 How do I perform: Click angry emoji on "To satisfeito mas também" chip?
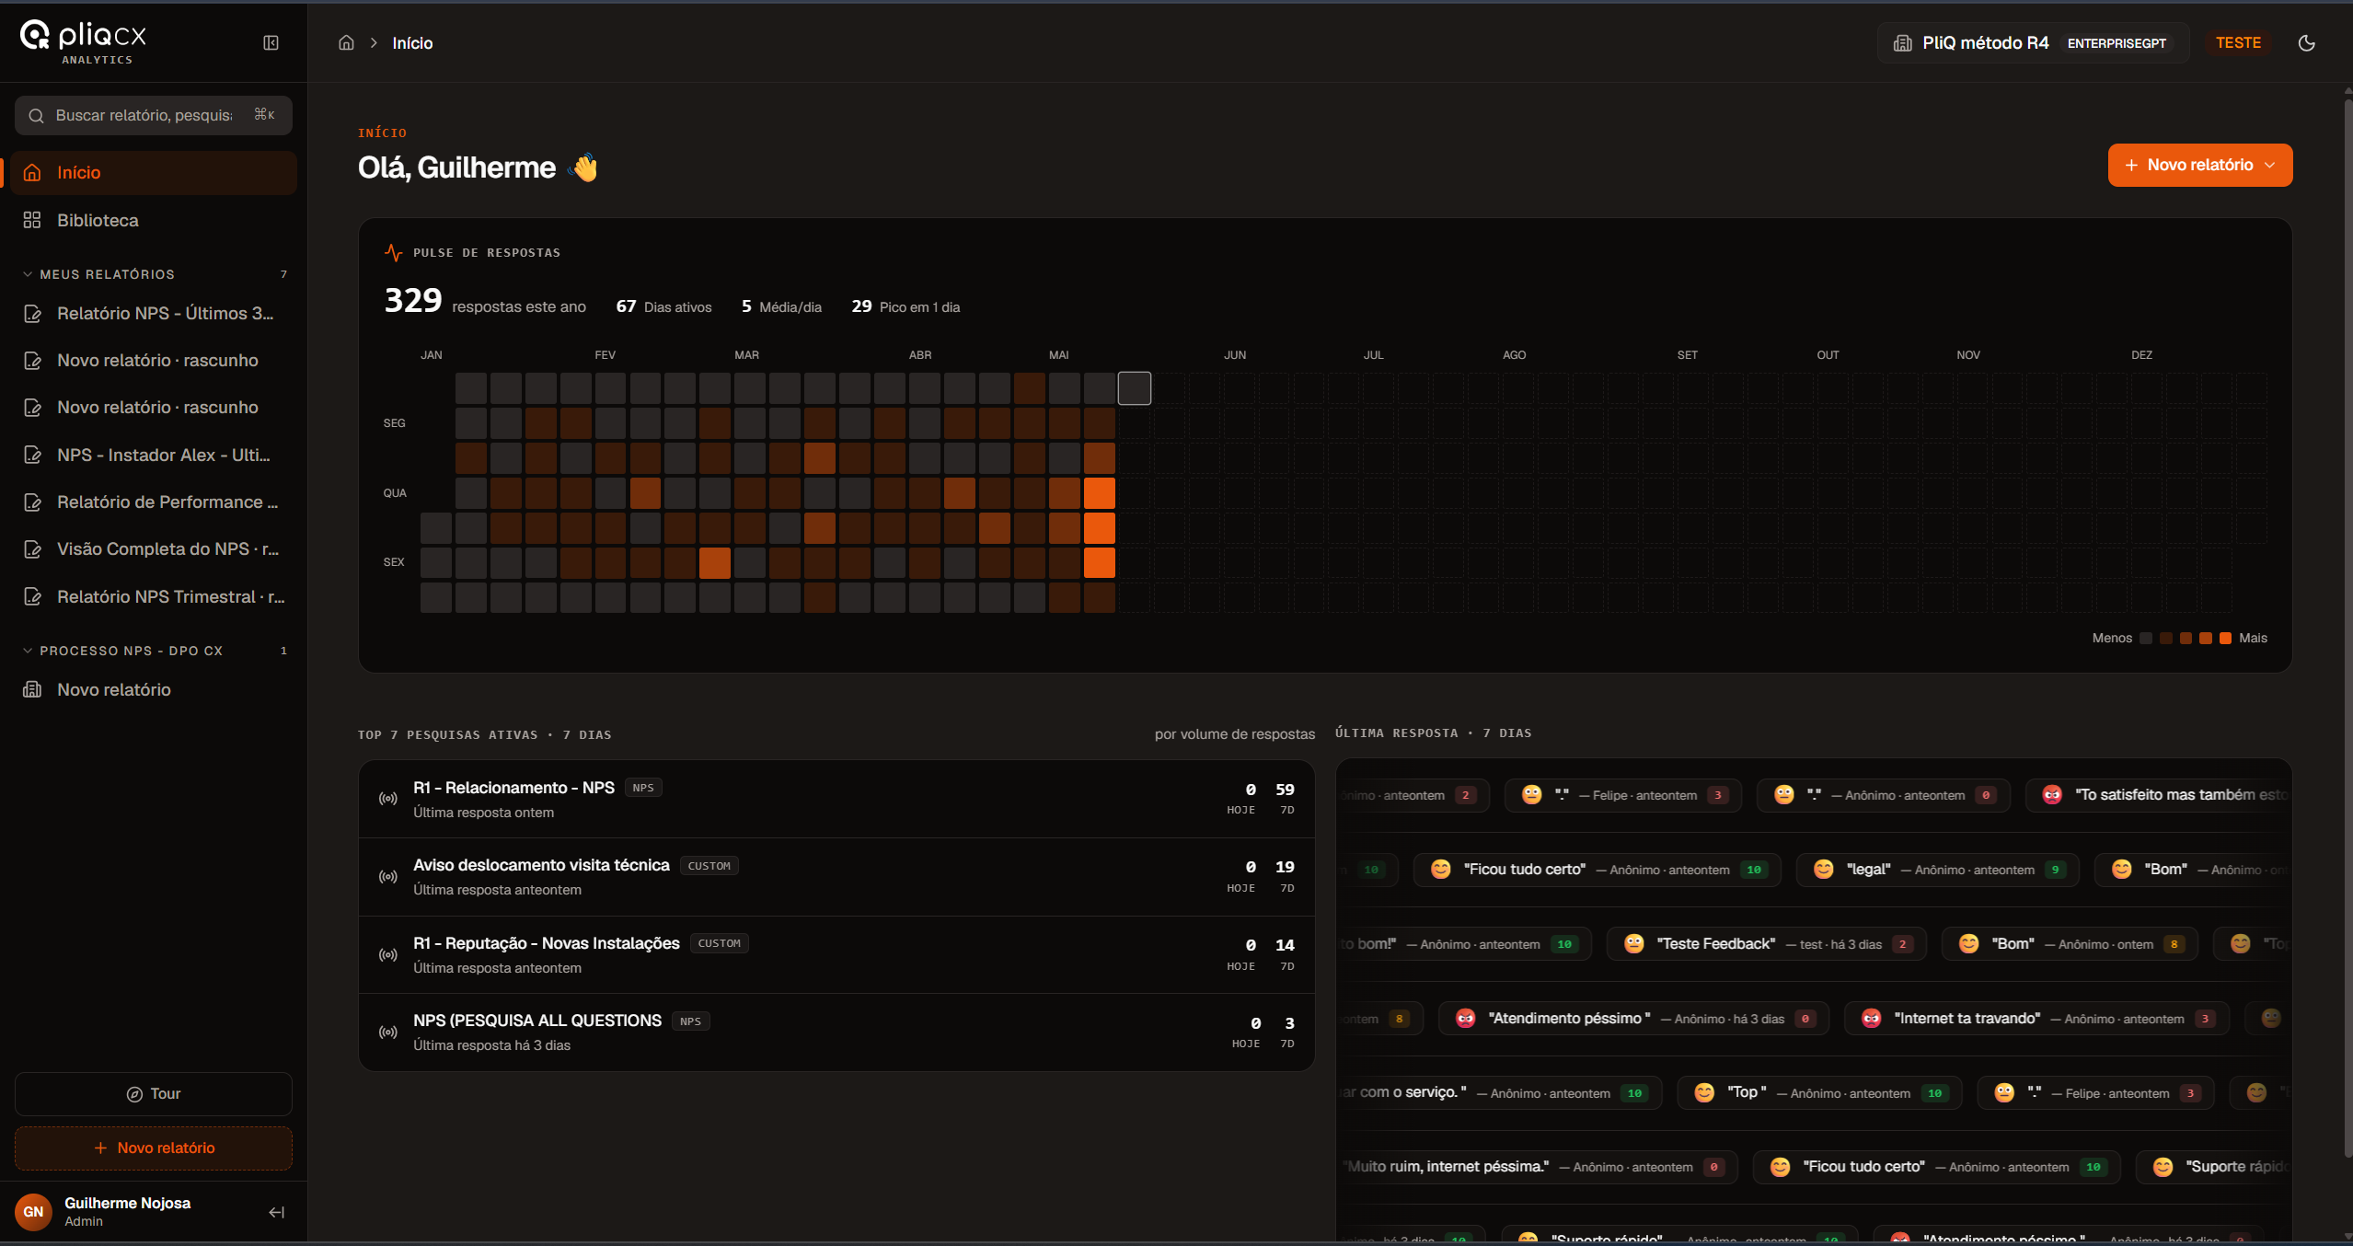click(x=2051, y=794)
